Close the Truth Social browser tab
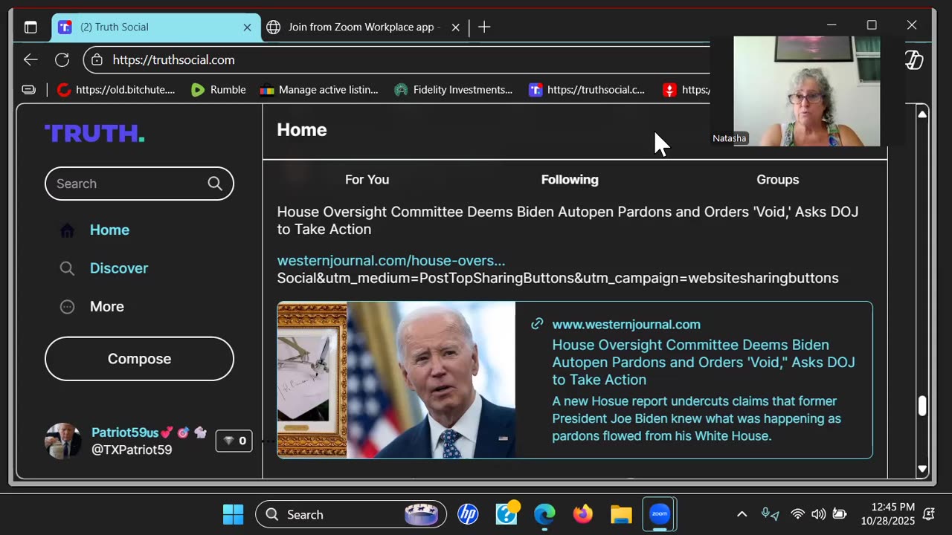 coord(247,27)
